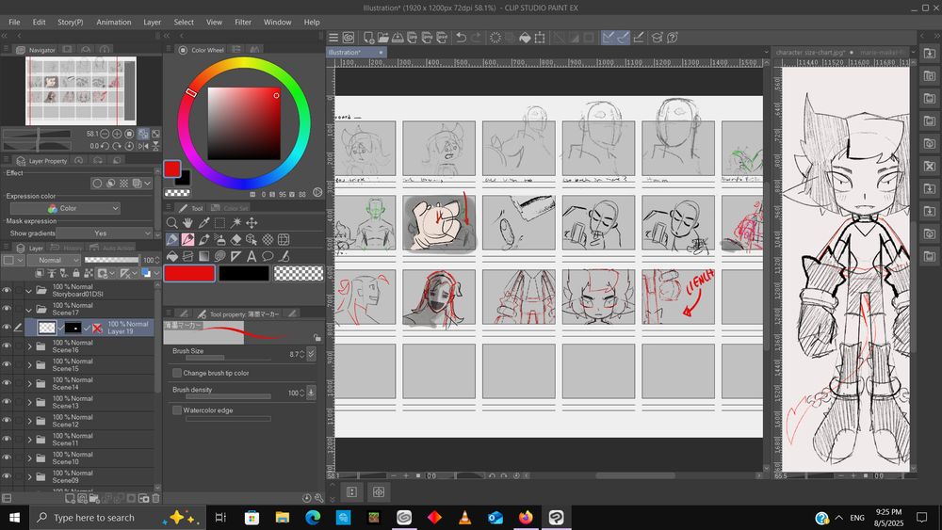Toggle visibility of Scene12 folder
Screen dimensions: 942x530
[7, 420]
